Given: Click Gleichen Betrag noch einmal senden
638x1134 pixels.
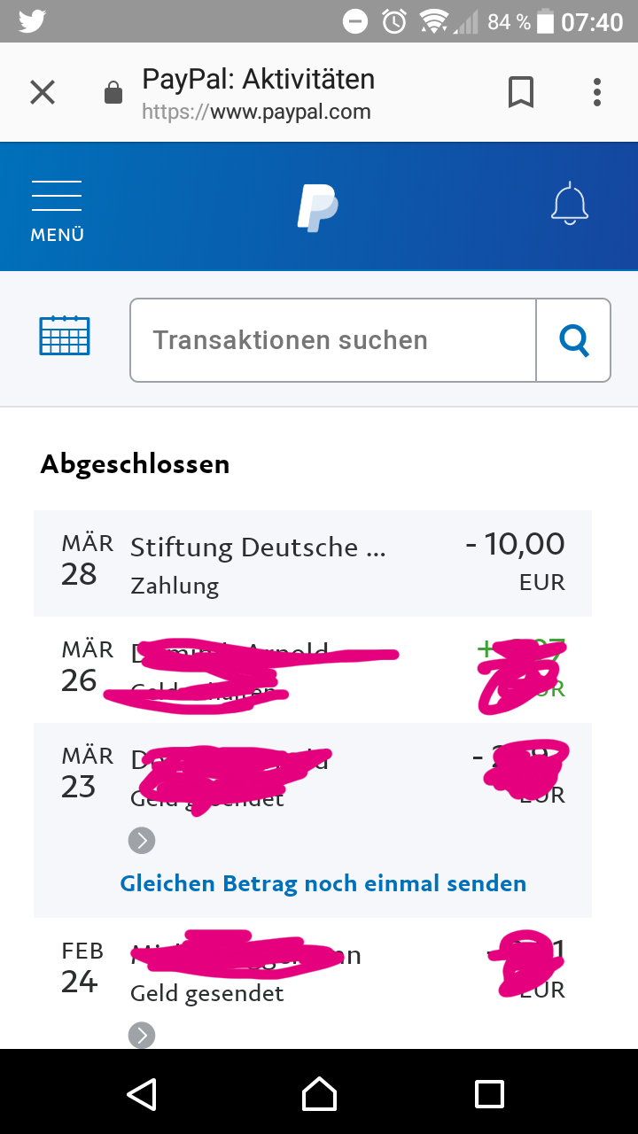Looking at the screenshot, I should coord(323,883).
